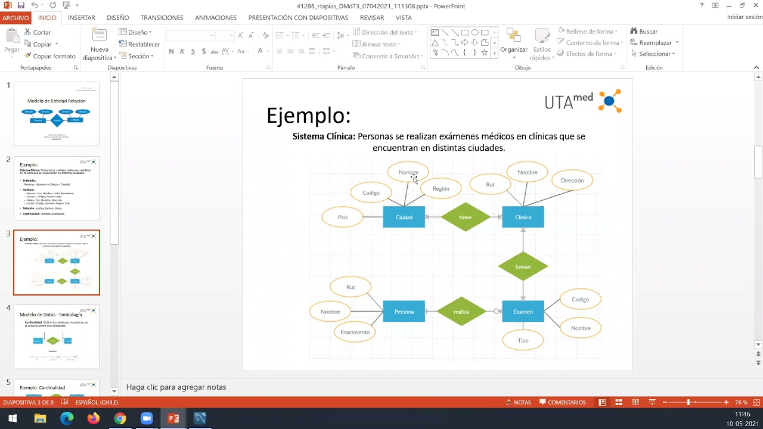Open the ARCHIVO tab

(15, 17)
